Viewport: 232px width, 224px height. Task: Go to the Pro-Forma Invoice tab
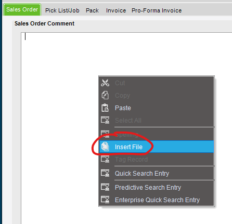click(157, 10)
